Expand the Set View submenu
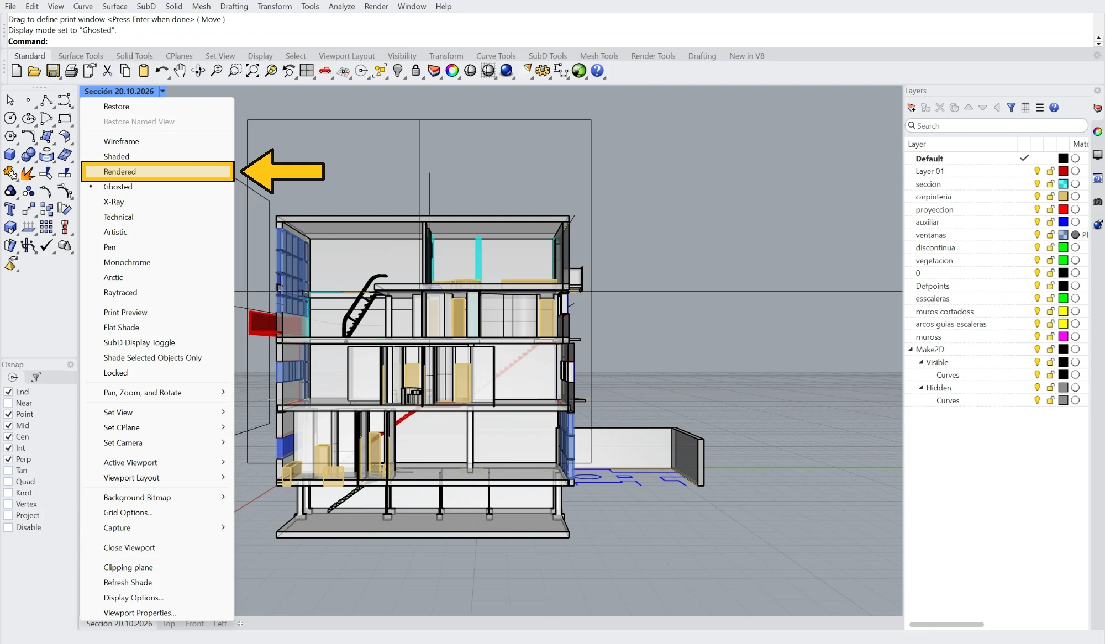This screenshot has width=1105, height=644. pos(157,413)
